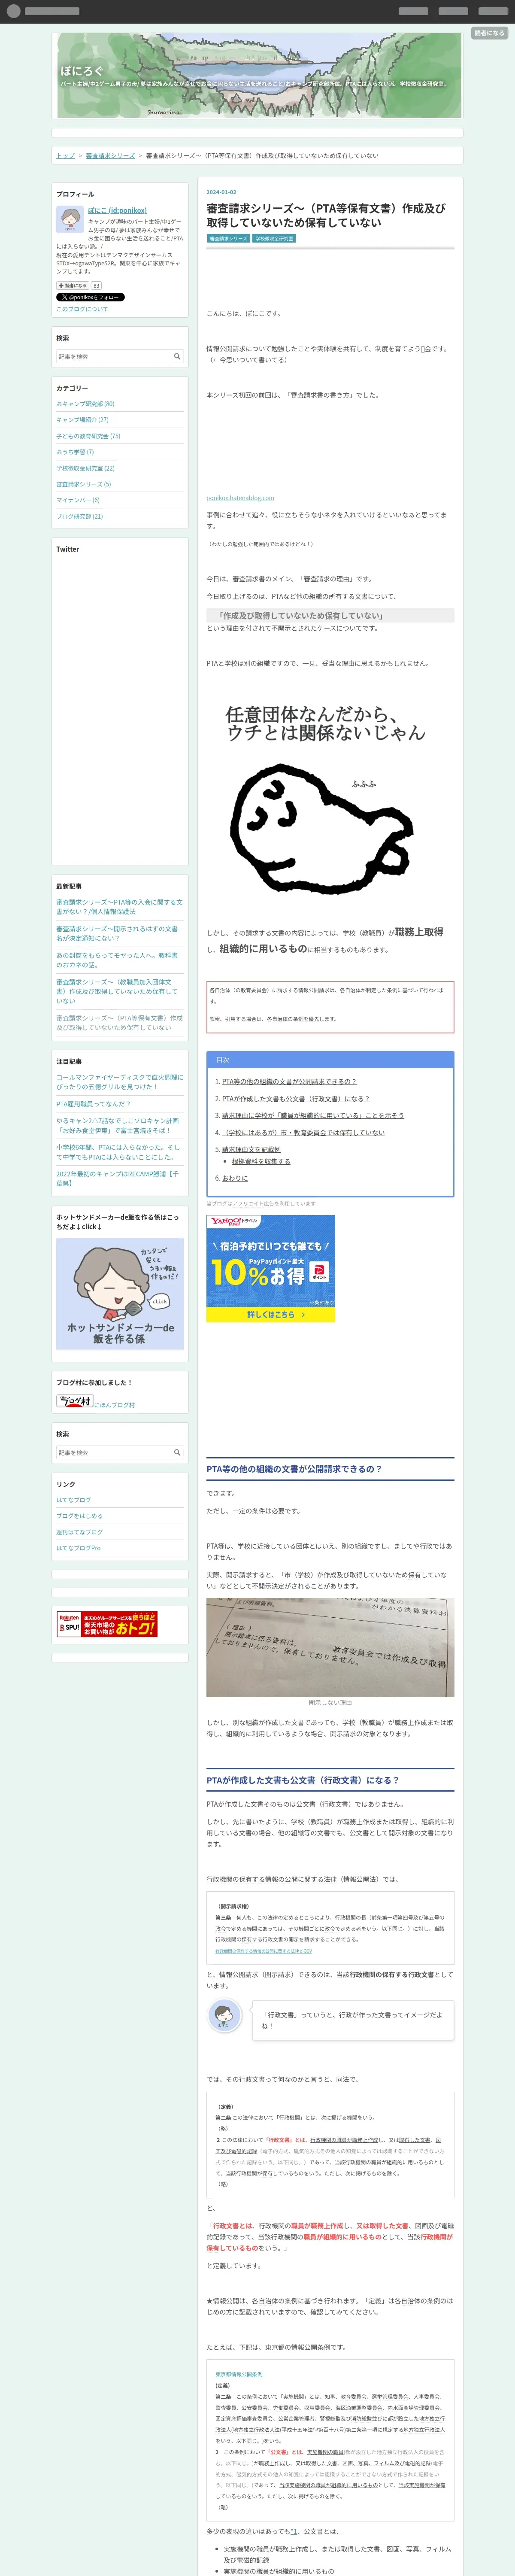Open the ブログをはじめる link
515x2576 pixels.
pos(79,1516)
